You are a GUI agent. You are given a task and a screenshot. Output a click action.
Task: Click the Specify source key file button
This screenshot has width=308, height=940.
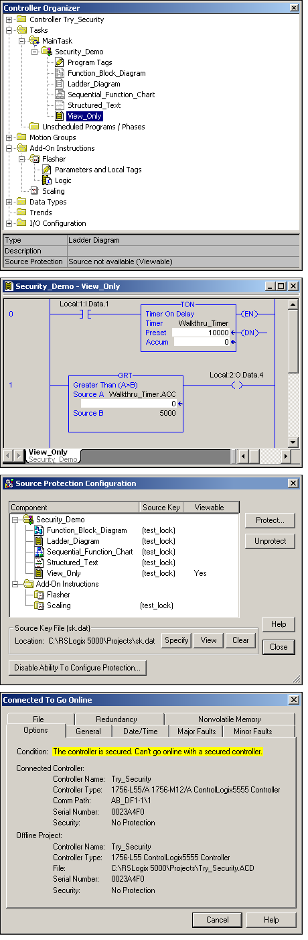tap(177, 640)
